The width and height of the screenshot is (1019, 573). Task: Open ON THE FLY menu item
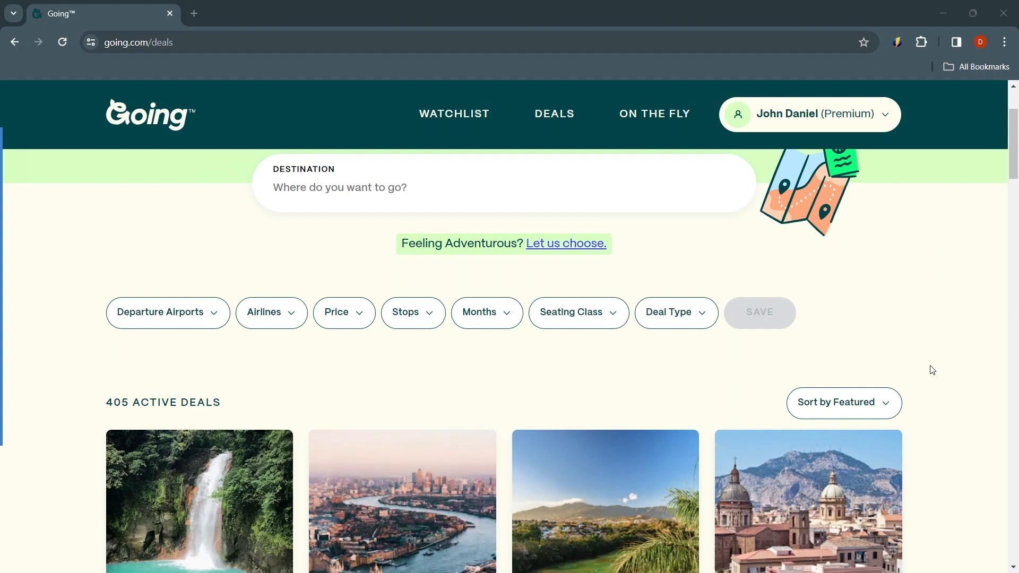click(x=654, y=114)
